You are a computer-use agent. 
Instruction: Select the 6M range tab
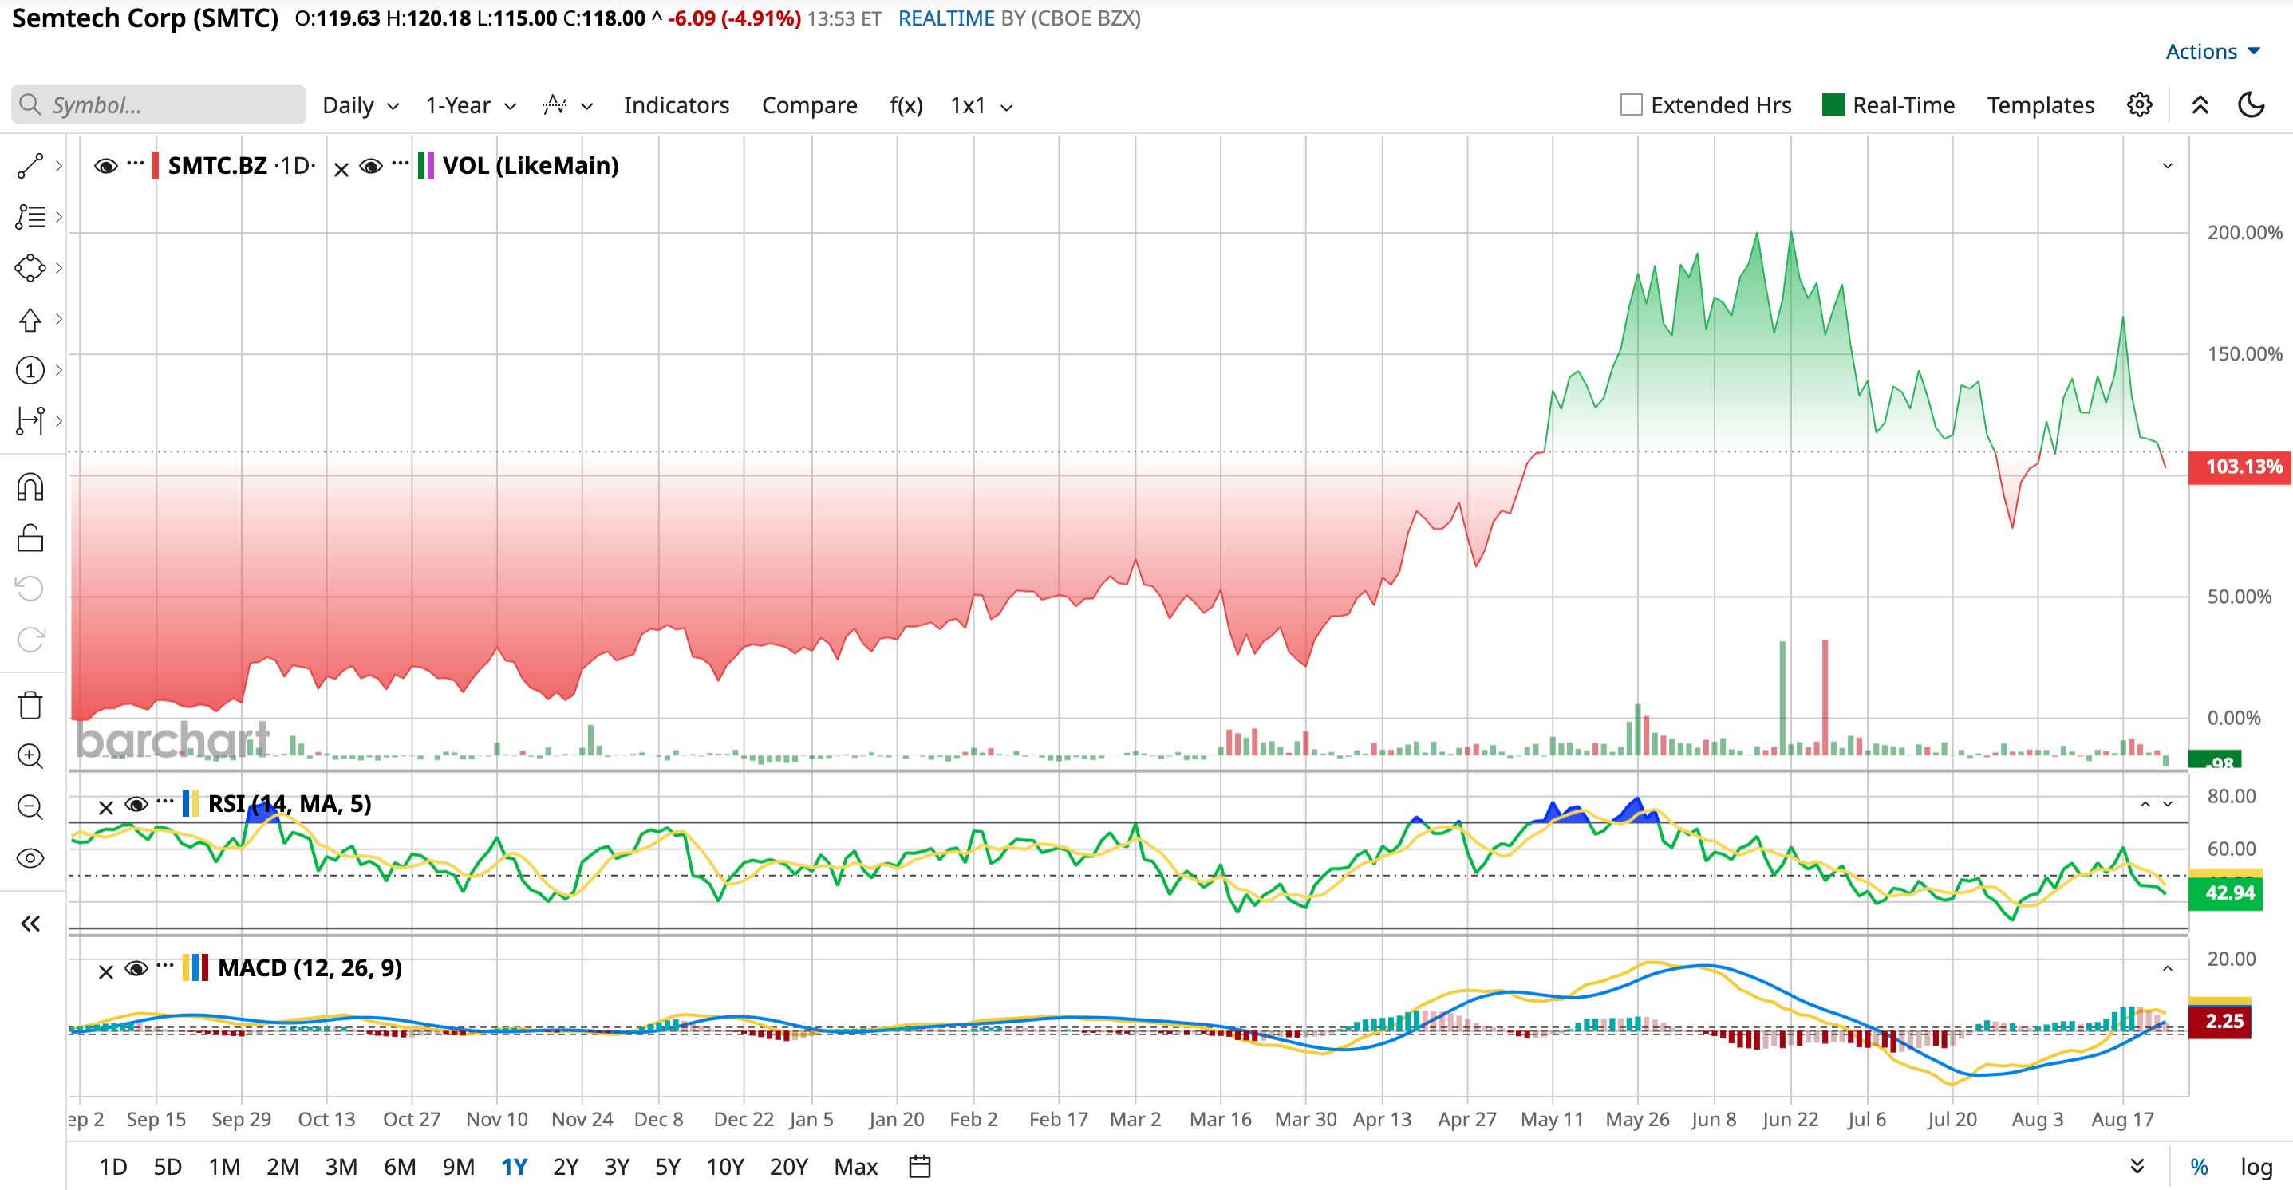400,1167
